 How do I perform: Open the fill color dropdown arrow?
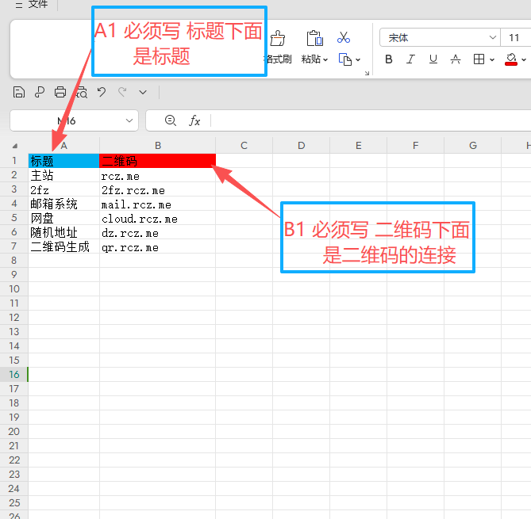coord(524,60)
